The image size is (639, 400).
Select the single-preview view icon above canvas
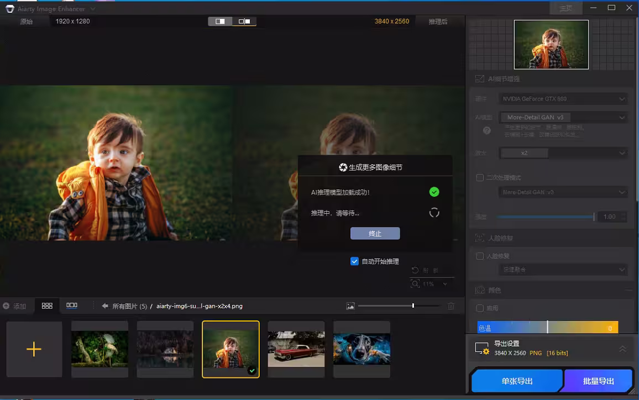pyautogui.click(x=219, y=20)
